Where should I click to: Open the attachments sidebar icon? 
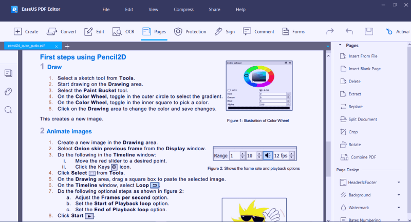click(x=8, y=92)
